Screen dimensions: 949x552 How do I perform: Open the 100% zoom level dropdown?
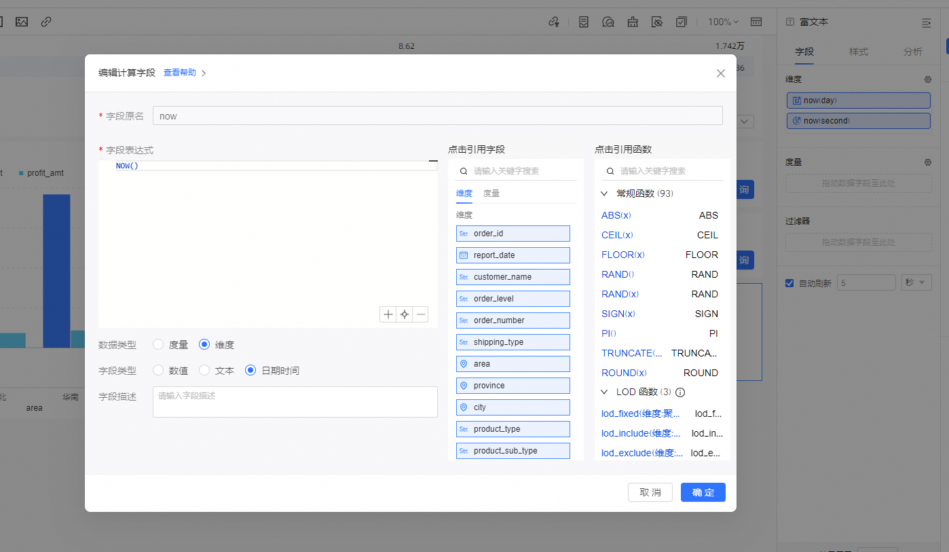point(723,22)
